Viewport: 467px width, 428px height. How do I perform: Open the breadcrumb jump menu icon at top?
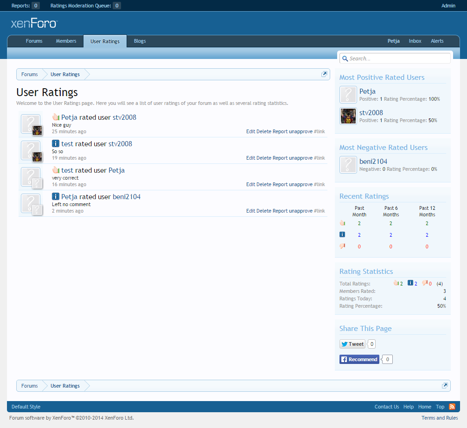[324, 74]
